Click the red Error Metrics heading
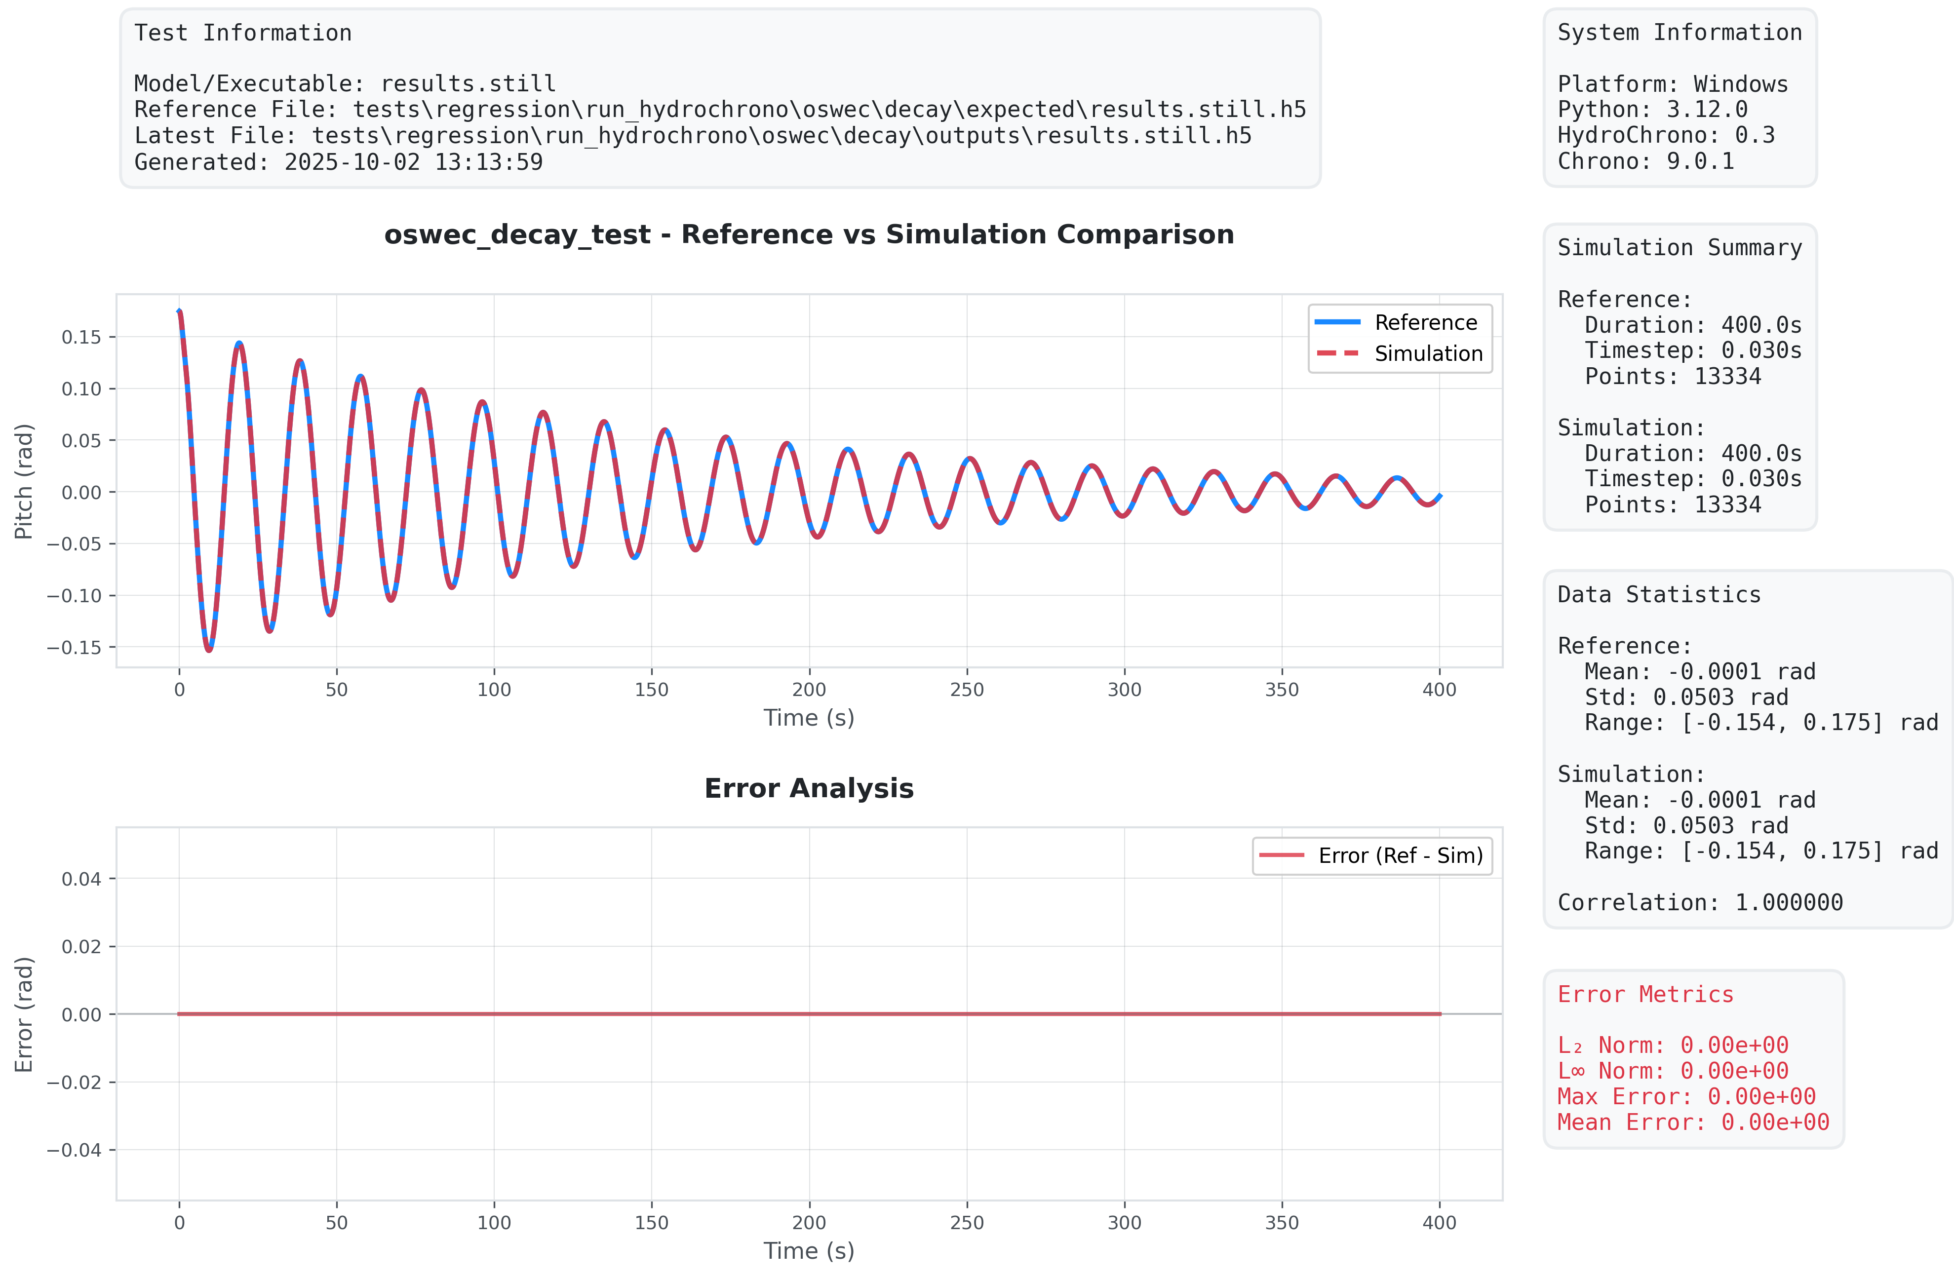Screen dimensions: 1954x1278 pyautogui.click(x=1645, y=994)
